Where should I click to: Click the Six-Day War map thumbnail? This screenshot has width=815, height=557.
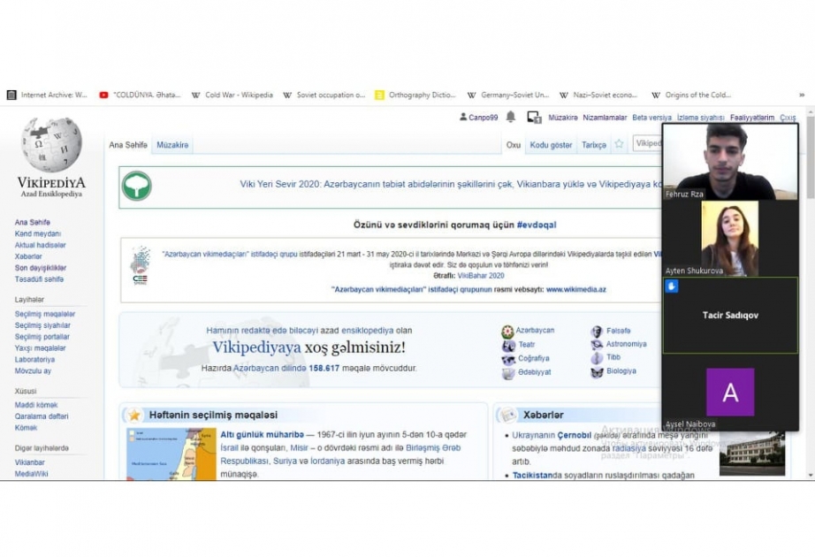(x=171, y=454)
